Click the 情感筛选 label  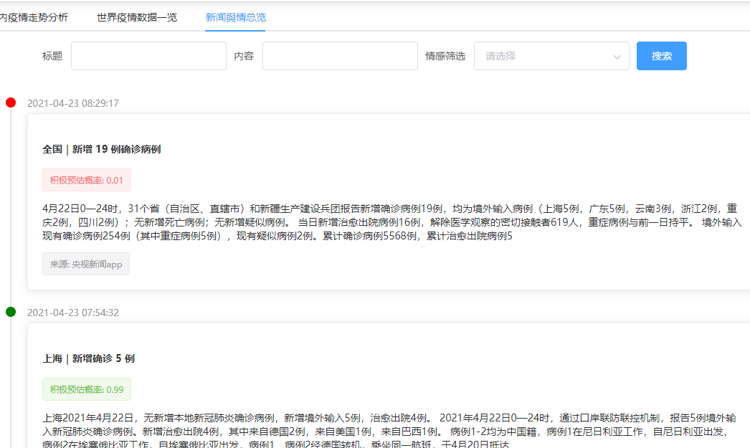coord(445,56)
